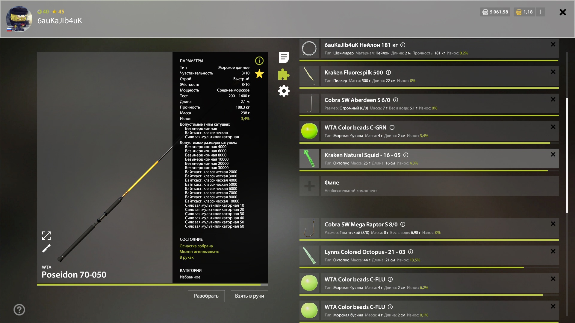The width and height of the screenshot is (575, 323).
Task: Click the Избранное category label
Action: click(x=190, y=277)
